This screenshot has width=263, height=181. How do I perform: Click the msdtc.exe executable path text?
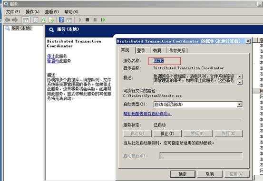(153, 96)
